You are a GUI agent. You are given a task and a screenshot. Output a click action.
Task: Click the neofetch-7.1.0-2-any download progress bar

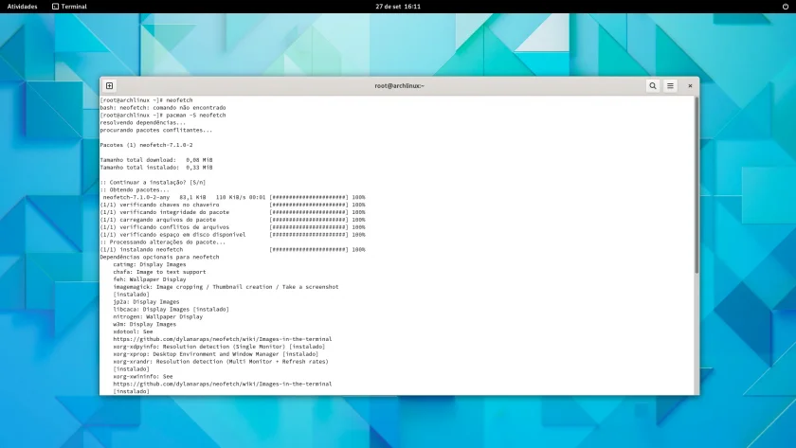tap(309, 197)
